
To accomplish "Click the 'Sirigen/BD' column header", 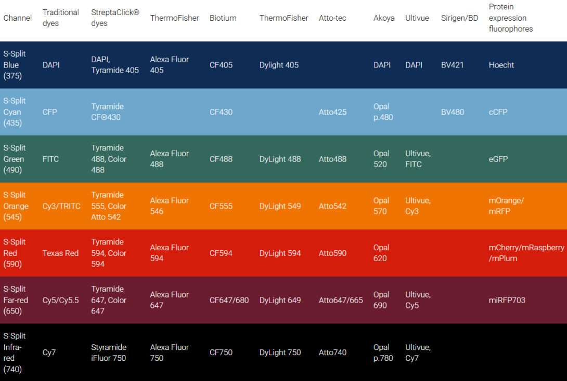I will pos(459,18).
